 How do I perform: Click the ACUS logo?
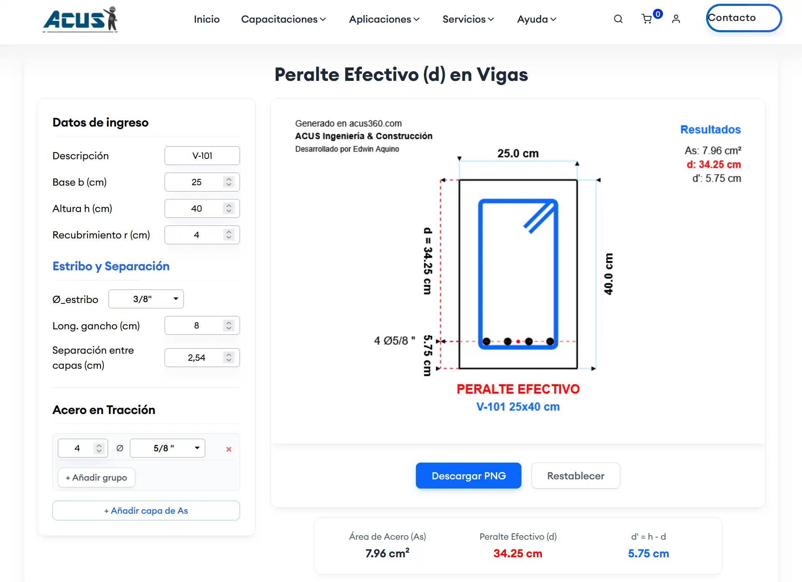pos(80,19)
